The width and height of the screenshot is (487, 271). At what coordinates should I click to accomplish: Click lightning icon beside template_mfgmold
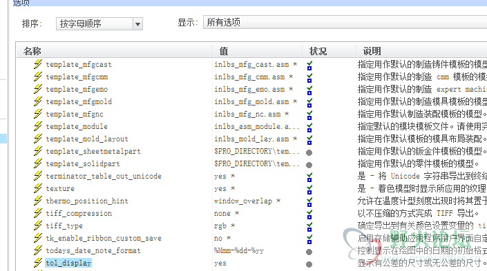(x=38, y=101)
